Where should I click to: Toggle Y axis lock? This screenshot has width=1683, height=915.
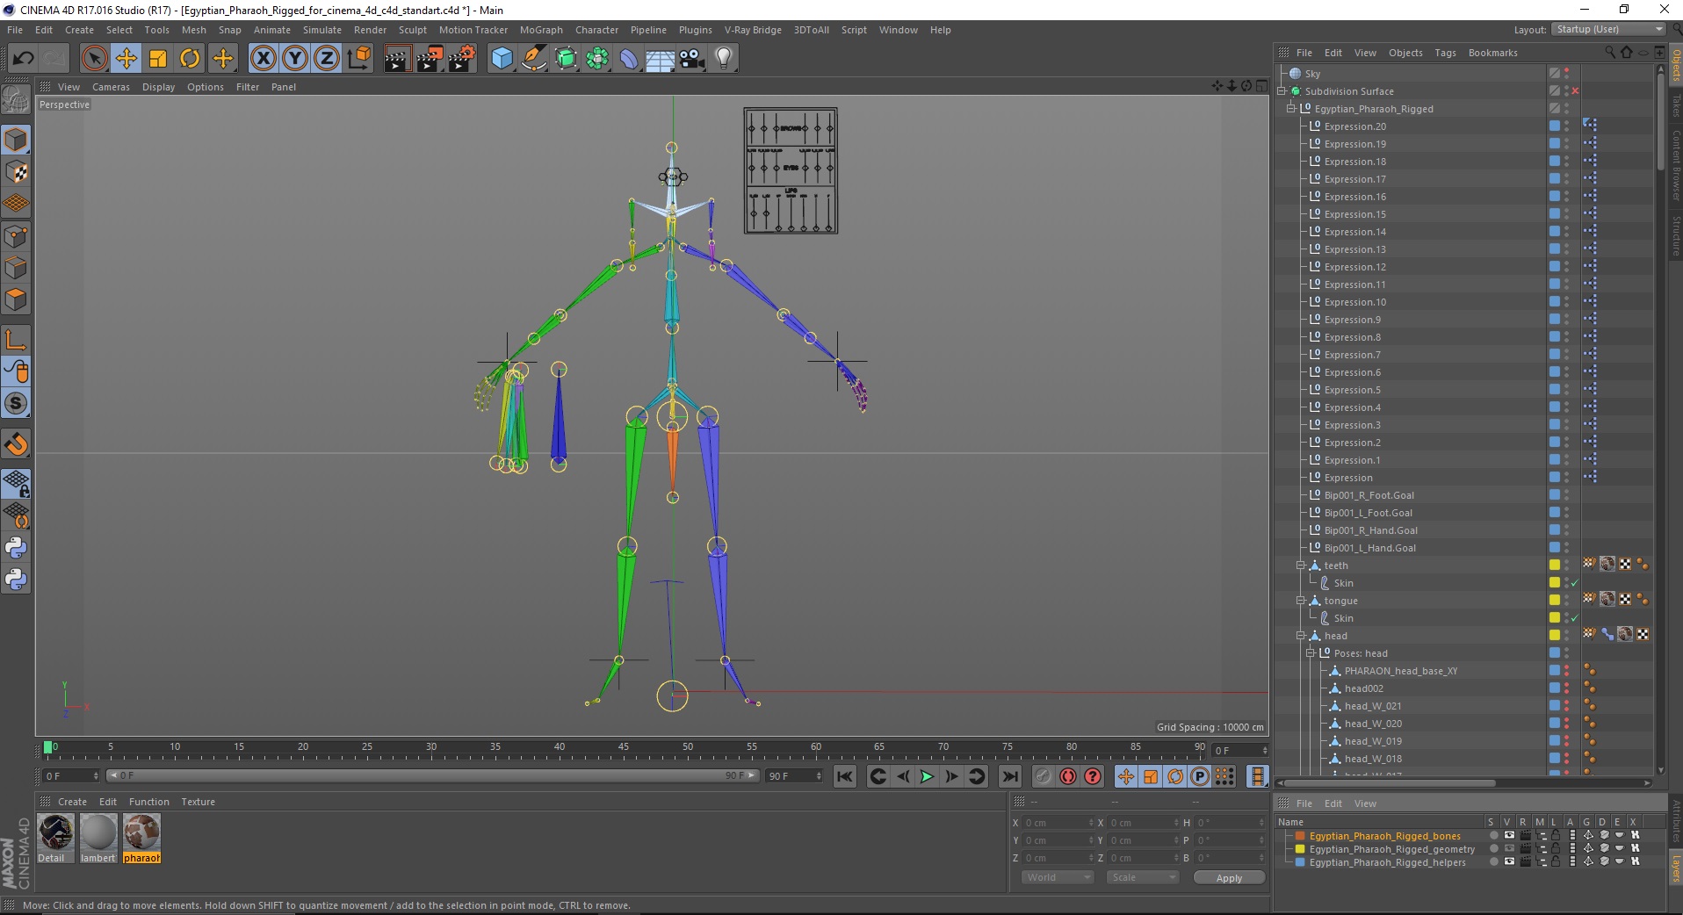[x=295, y=59]
